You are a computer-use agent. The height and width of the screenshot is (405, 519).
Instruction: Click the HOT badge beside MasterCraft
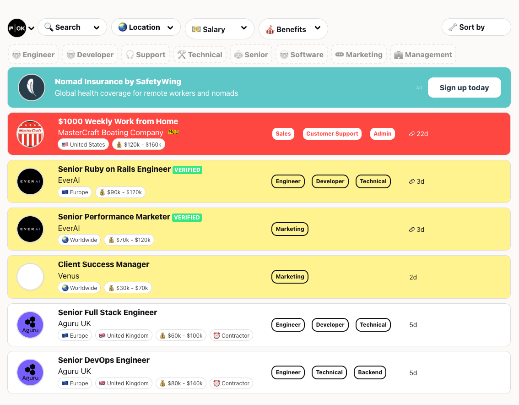pyautogui.click(x=173, y=132)
